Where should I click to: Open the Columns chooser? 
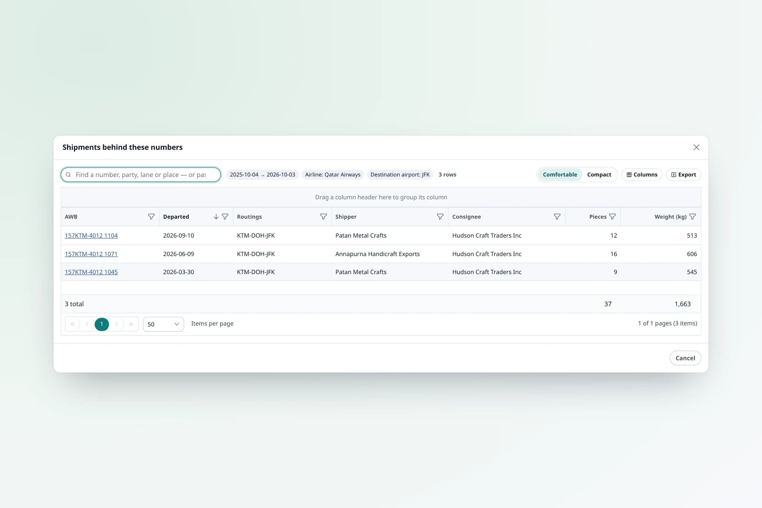tap(642, 175)
